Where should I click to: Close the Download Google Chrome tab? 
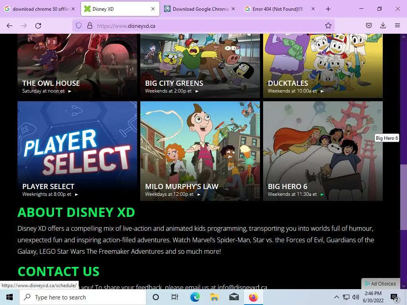pyautogui.click(x=233, y=9)
